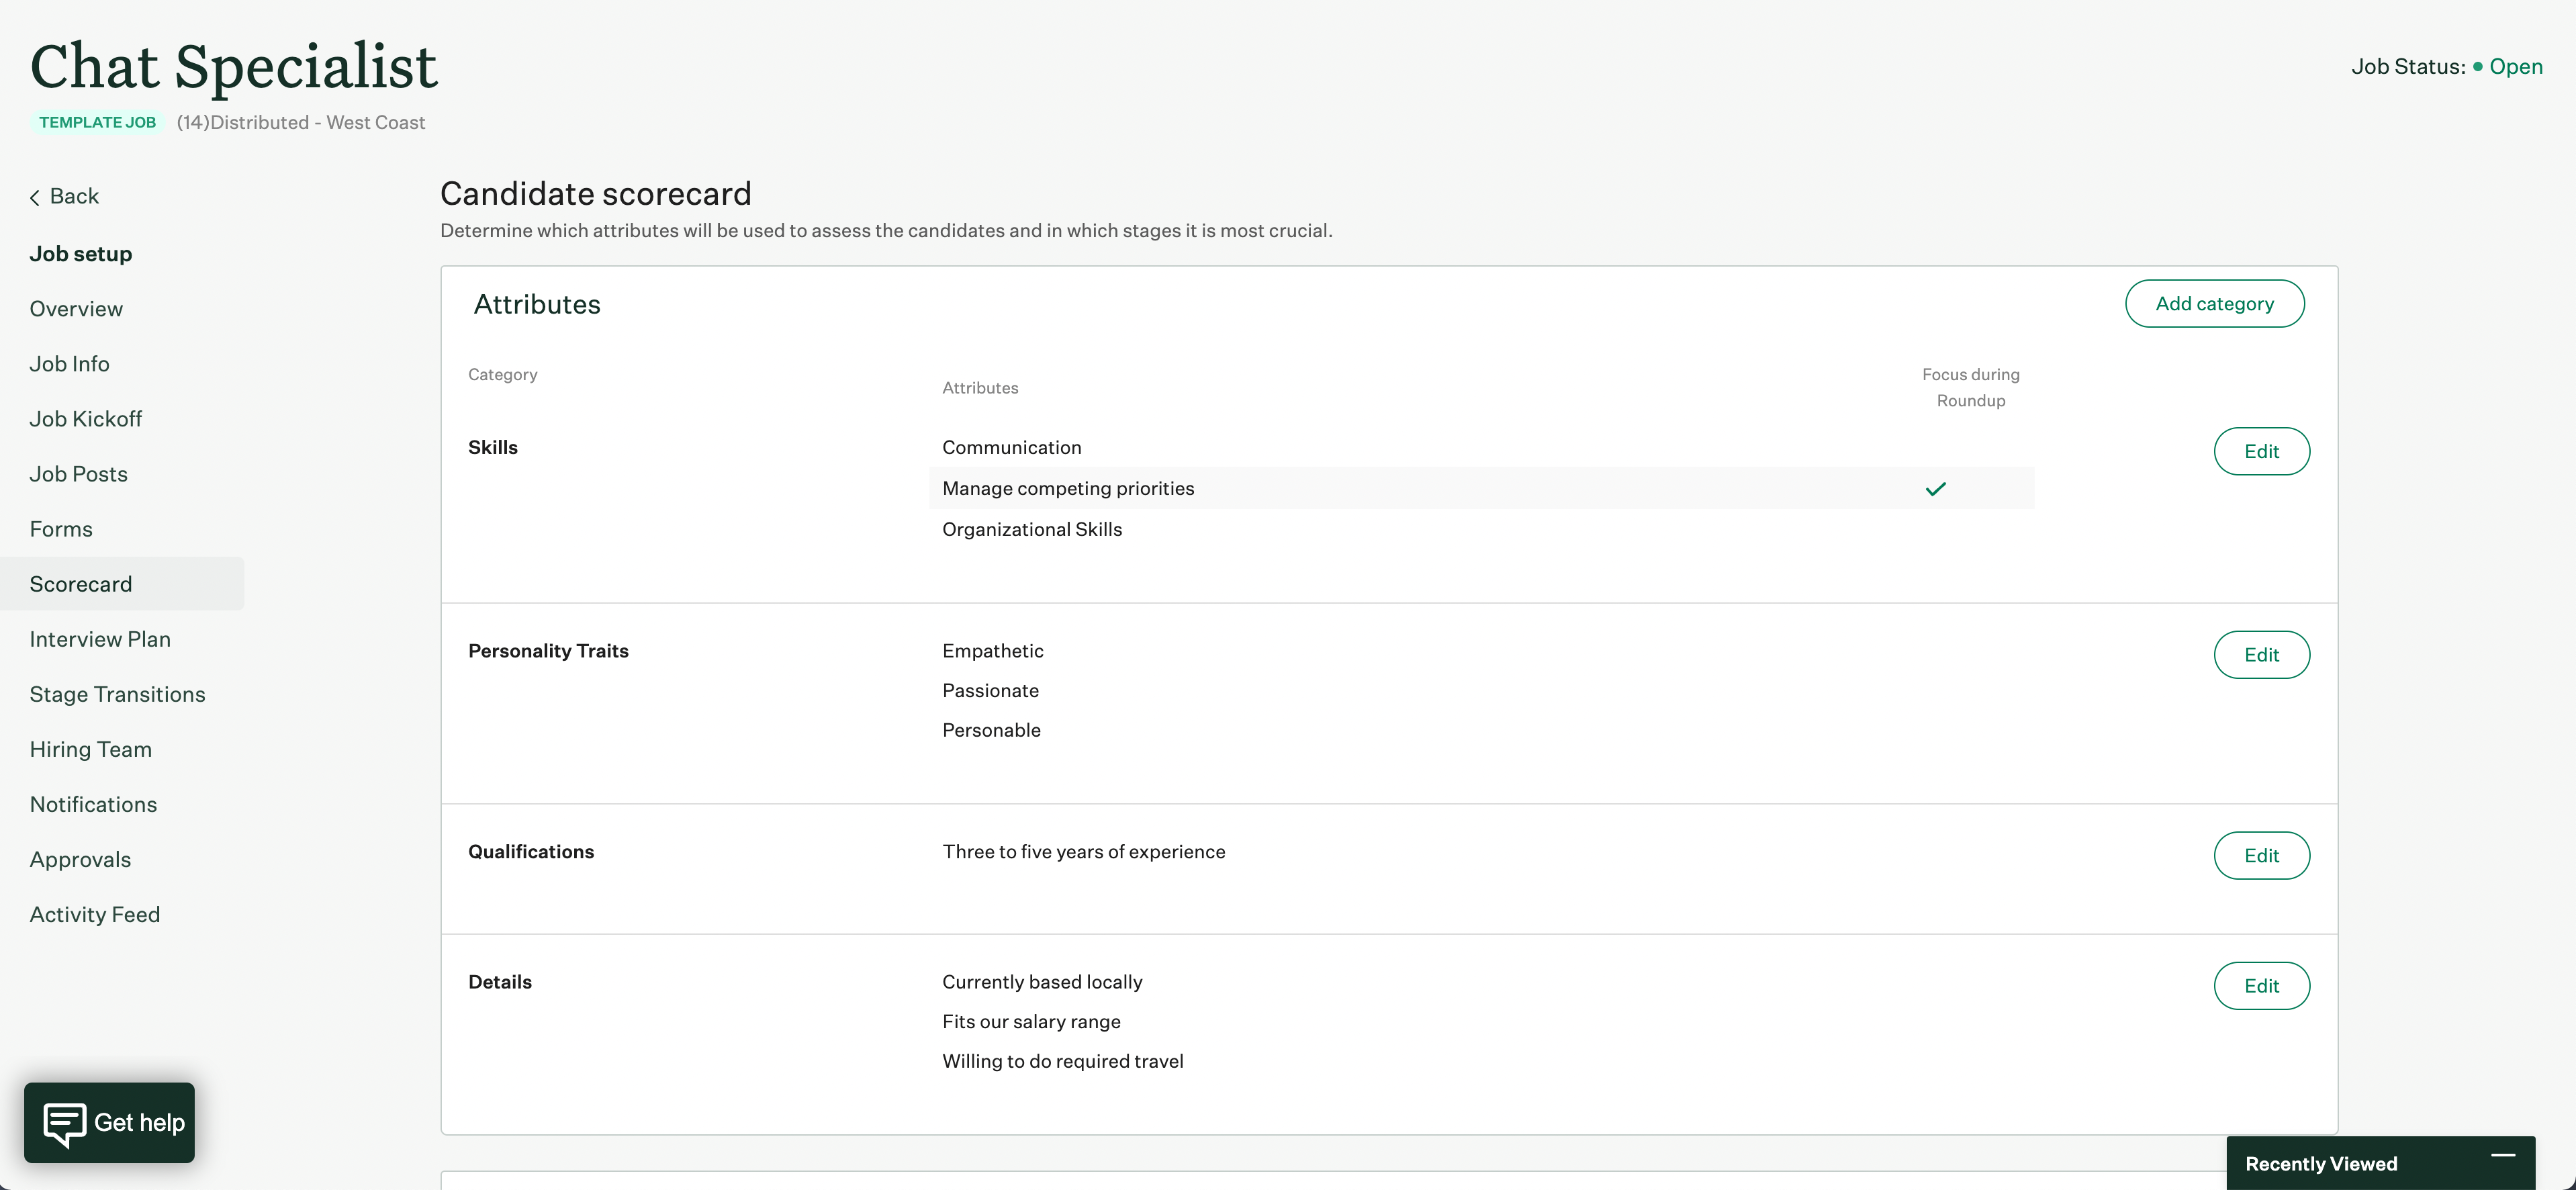Click the back chevron arrow
Screen dimensions: 2576x1190
[x=33, y=196]
